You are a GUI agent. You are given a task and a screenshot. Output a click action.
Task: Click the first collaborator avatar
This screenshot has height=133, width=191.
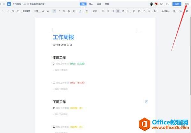151,4
